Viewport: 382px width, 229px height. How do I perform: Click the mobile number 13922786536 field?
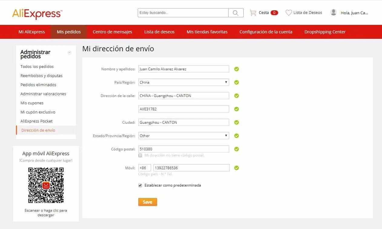(x=192, y=168)
